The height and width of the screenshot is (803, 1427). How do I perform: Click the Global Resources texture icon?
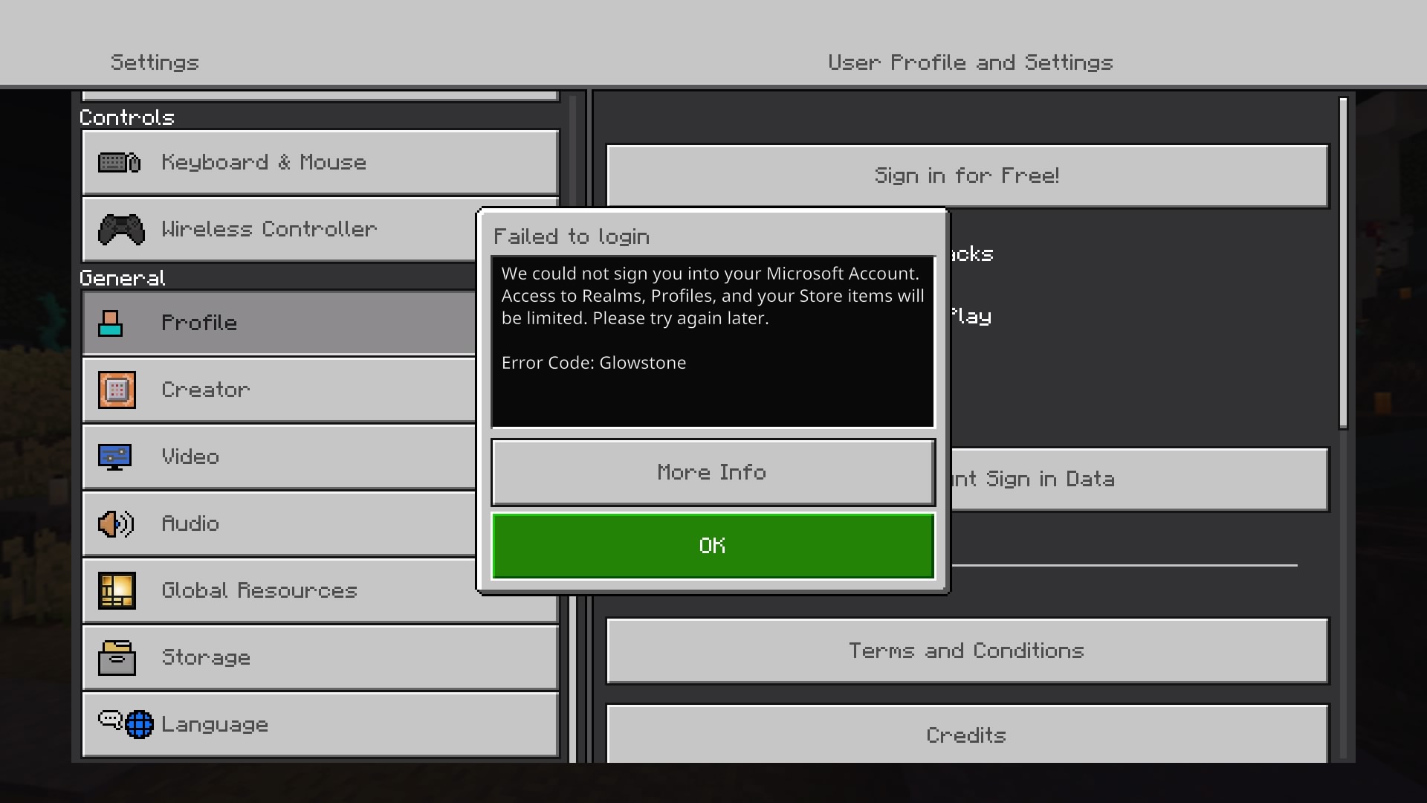[117, 590]
